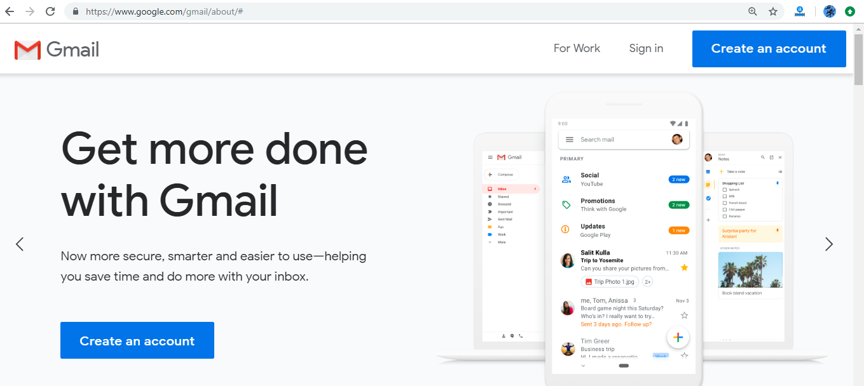Click the 'Updates' Google Play row
This screenshot has height=386, width=864.
624,230
